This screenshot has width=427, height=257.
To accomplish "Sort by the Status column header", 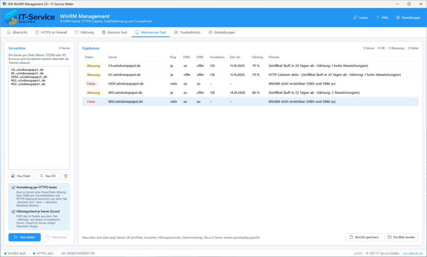I will pyautogui.click(x=89, y=57).
